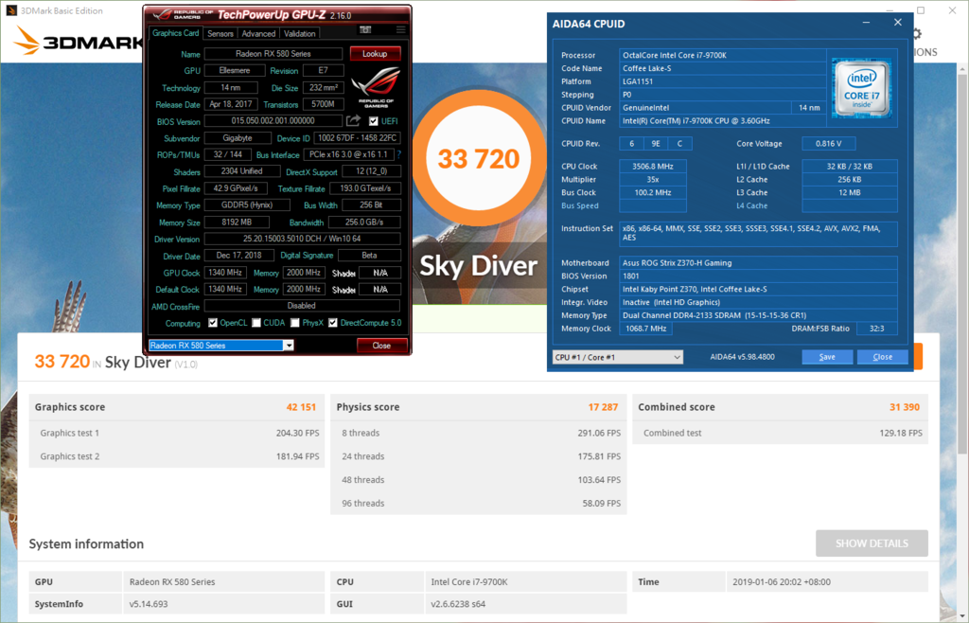Click the 3DMark Basic Edition title bar icon

pos(10,10)
